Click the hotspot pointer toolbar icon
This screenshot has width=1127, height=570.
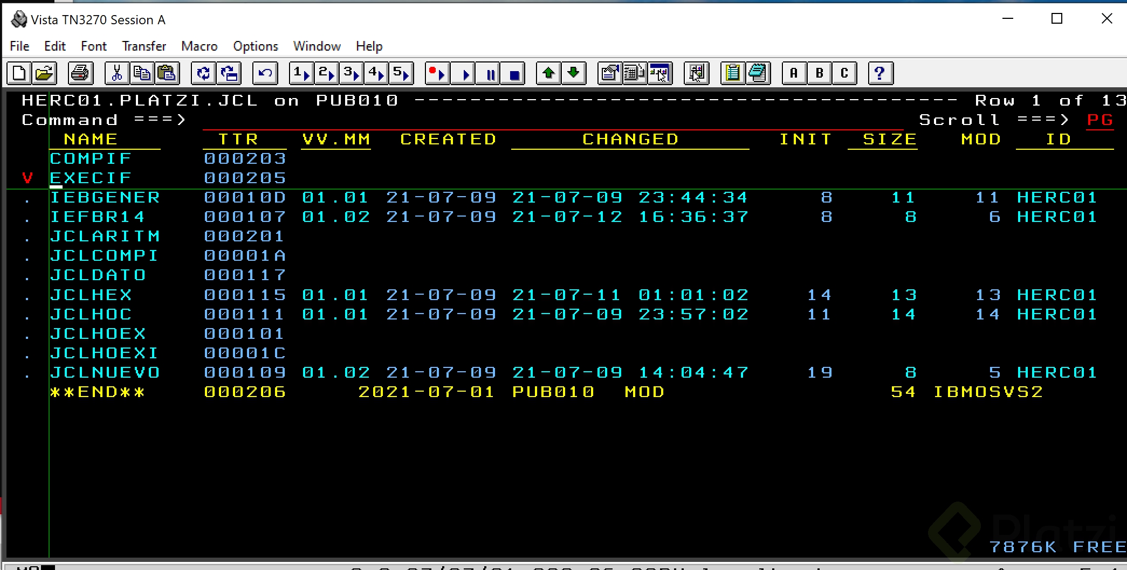696,73
